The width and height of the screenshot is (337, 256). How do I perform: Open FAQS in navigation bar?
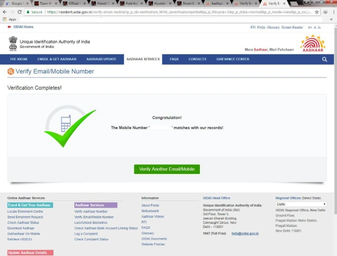pos(174,59)
